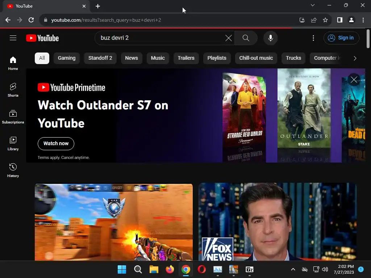Open Chrome profile icon
Screen dimensions: 371x278
click(351, 20)
